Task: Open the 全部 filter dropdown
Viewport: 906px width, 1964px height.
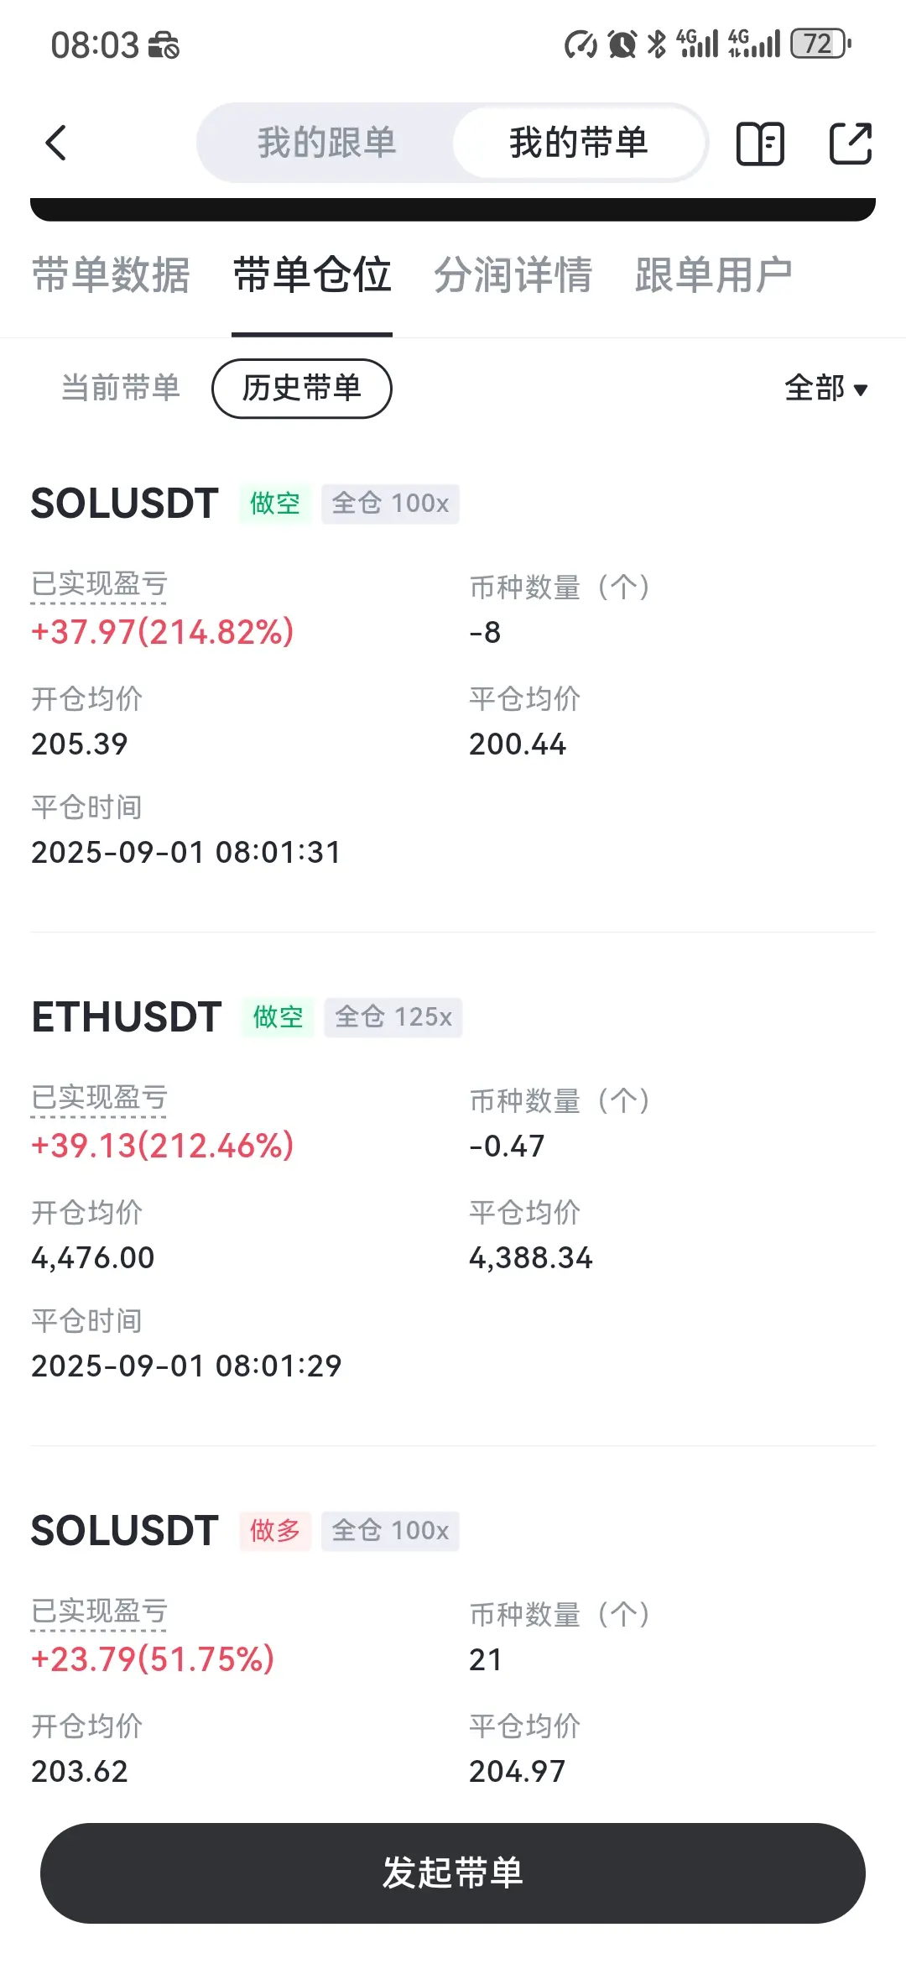Action: tap(825, 388)
